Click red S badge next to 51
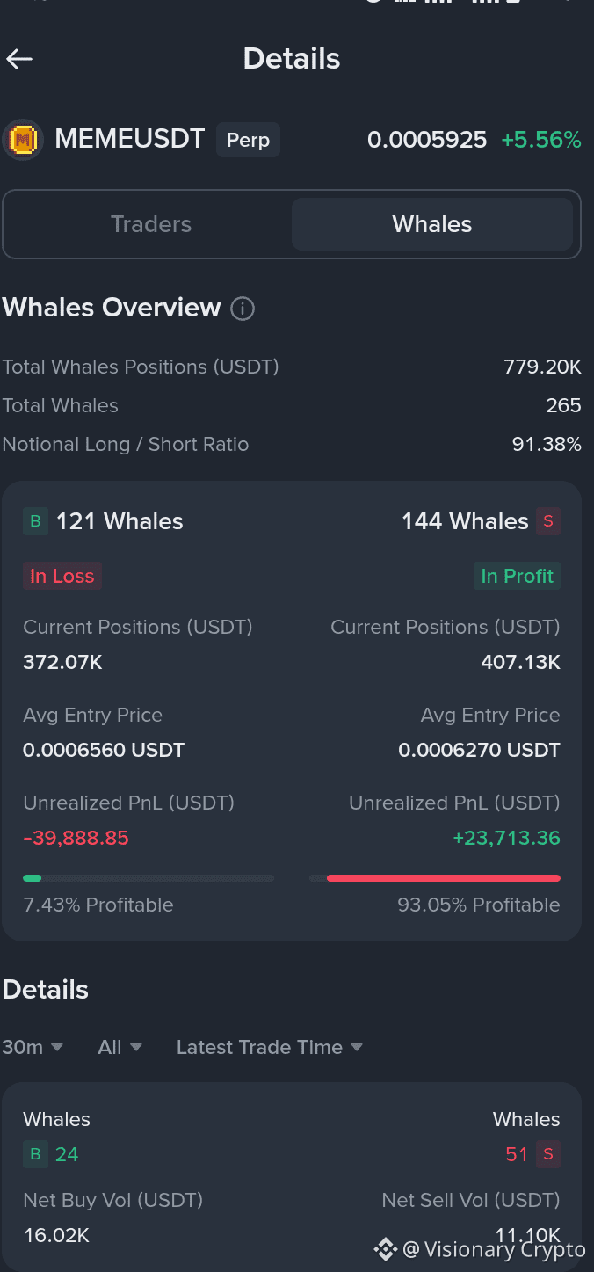 pos(548,1154)
